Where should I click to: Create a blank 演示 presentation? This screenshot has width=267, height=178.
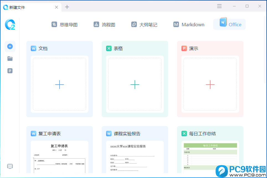point(210,84)
